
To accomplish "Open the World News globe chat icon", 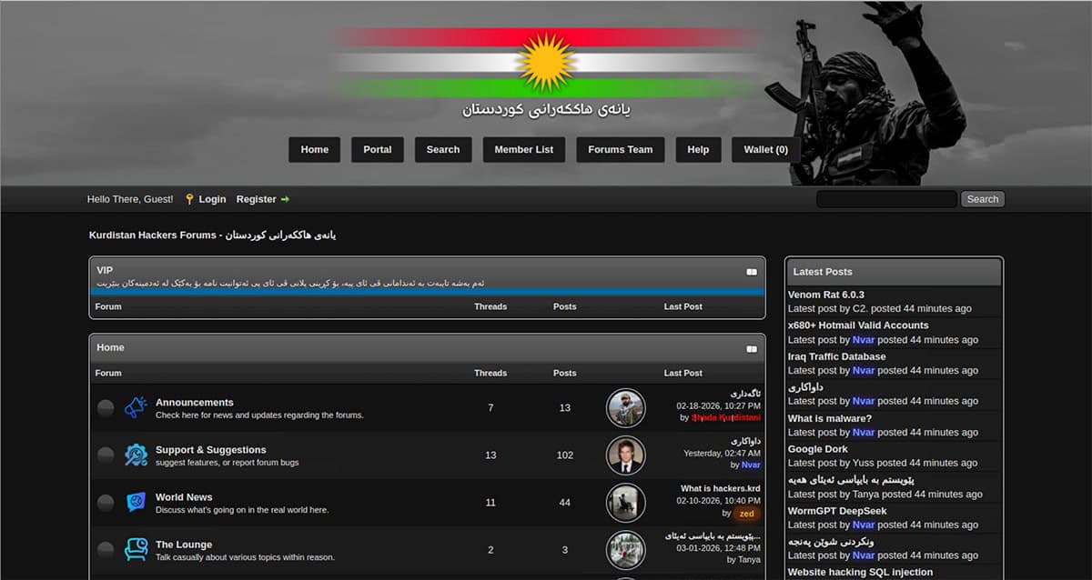I will 136,502.
